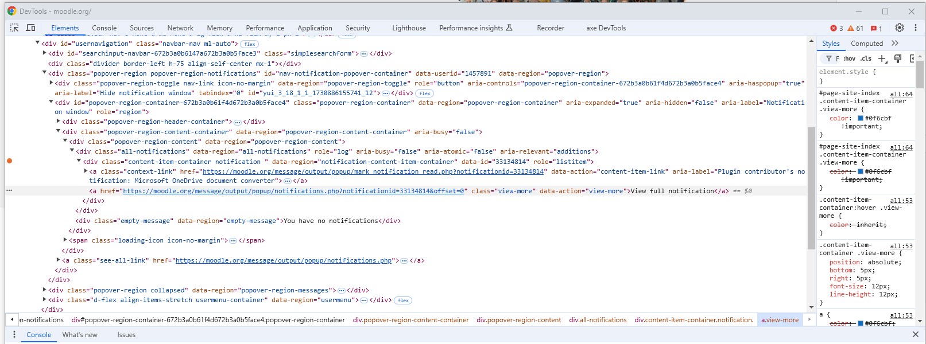
Task: Click the Elements tree vertical scrollbar thumb
Action: (811, 188)
